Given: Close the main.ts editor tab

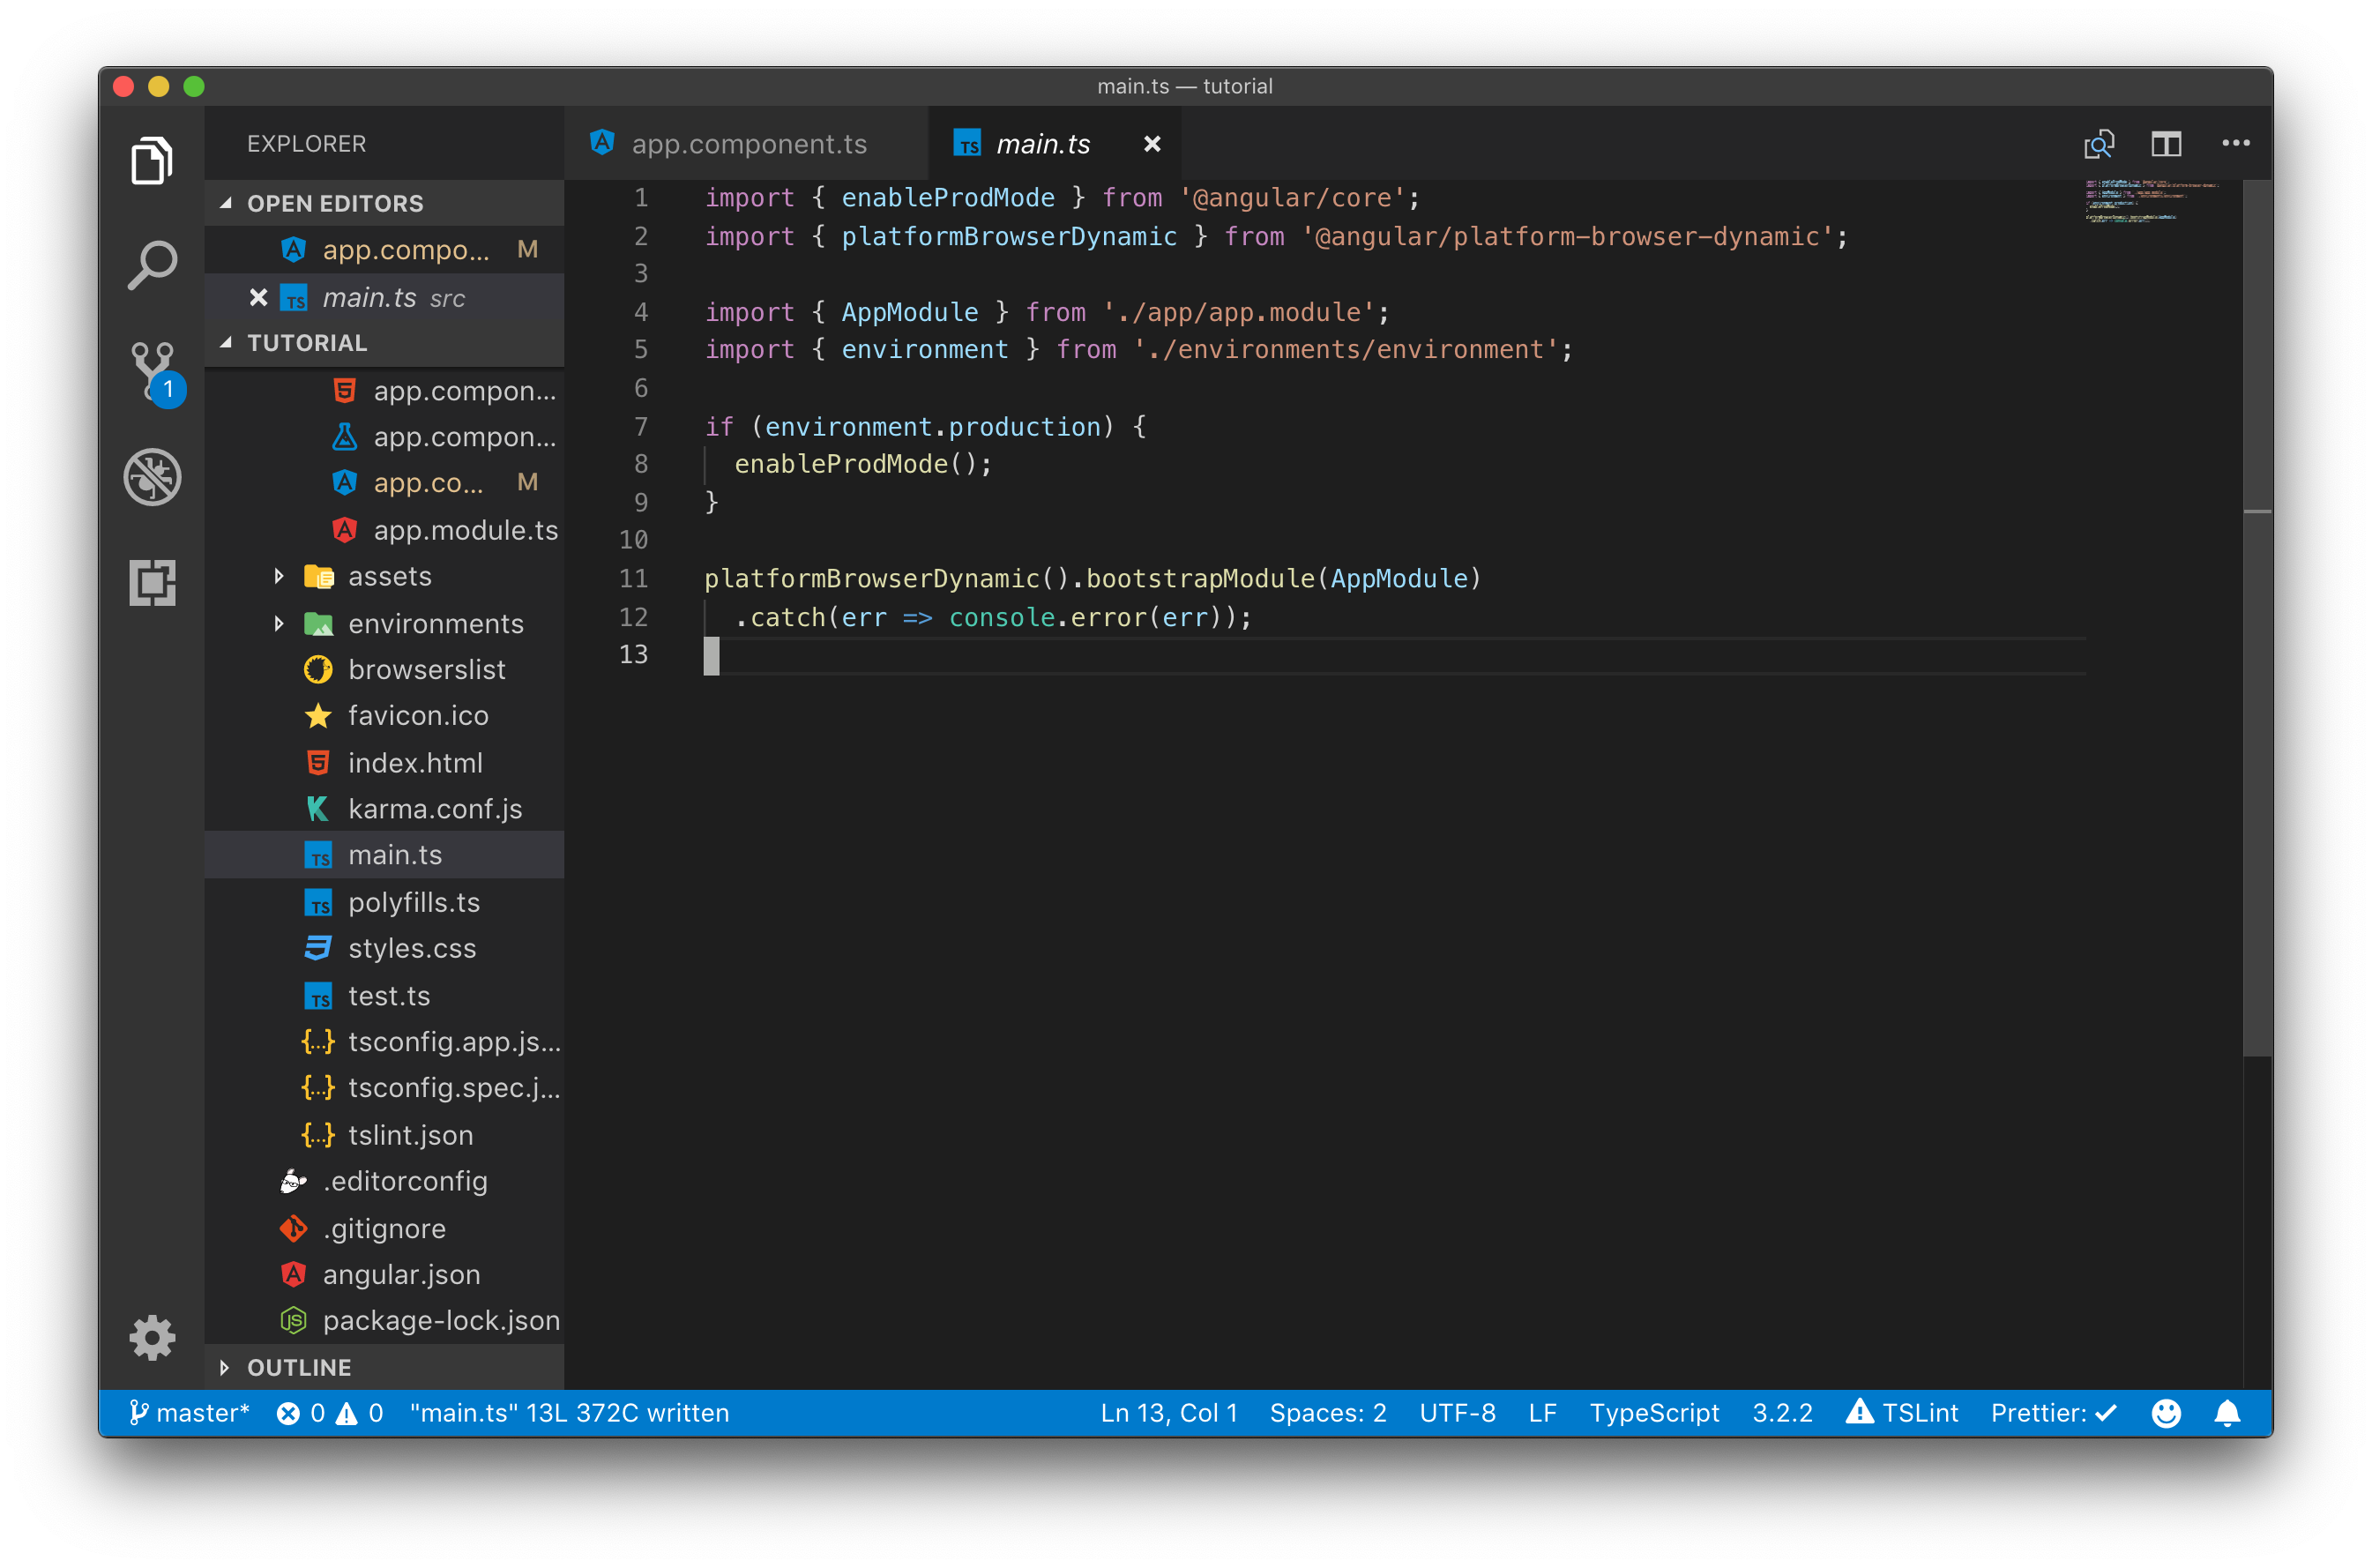Looking at the screenshot, I should (1152, 144).
